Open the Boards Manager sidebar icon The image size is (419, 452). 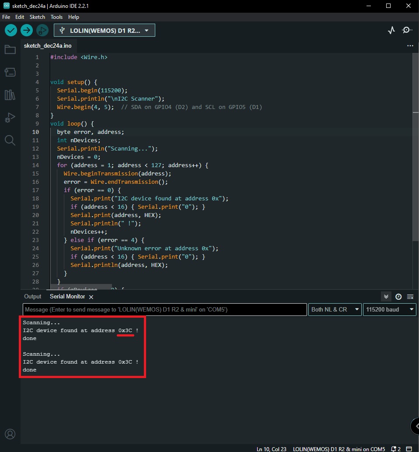10,72
